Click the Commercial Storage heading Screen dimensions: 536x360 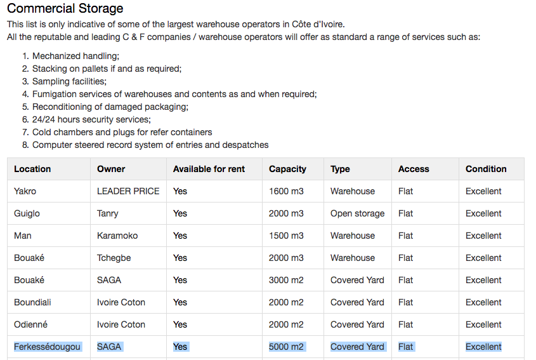65,8
